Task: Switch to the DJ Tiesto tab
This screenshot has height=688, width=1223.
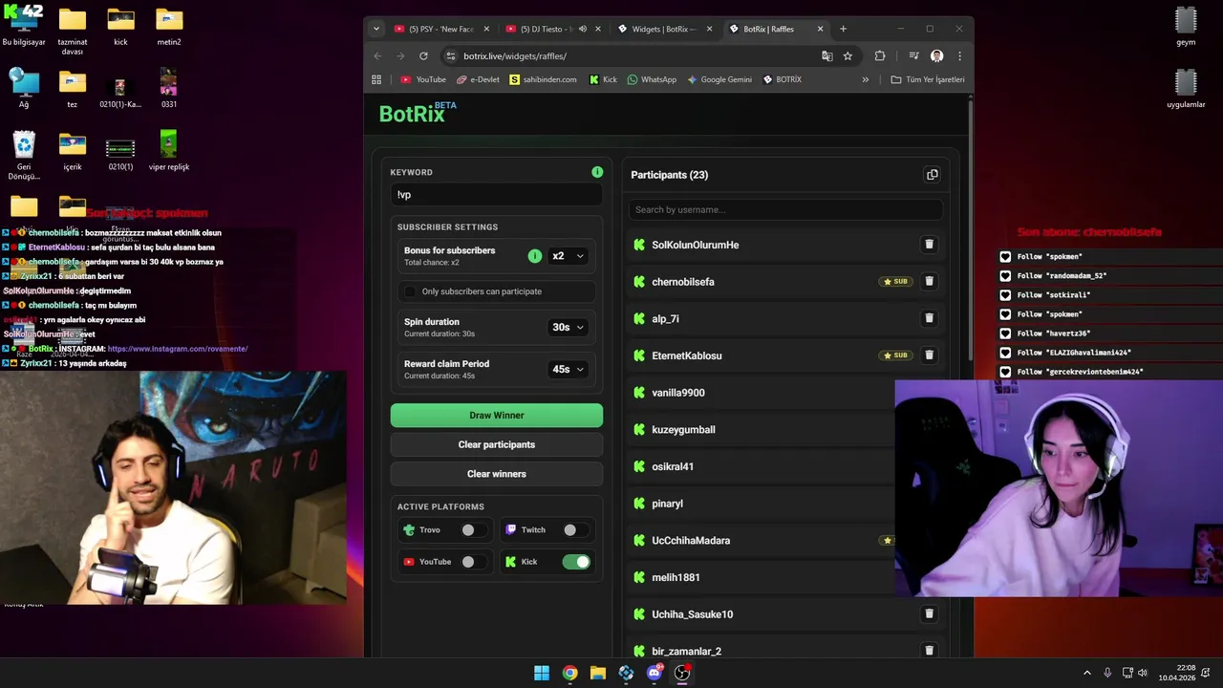Action: pos(552,29)
